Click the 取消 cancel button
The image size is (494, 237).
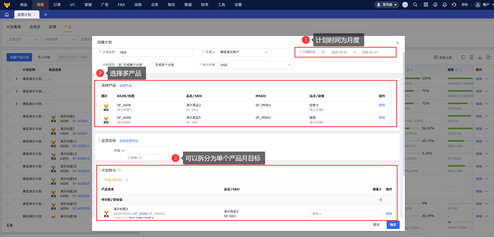tap(376, 225)
